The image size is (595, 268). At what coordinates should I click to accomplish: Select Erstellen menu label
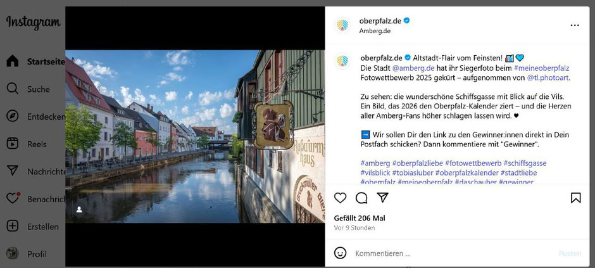click(x=43, y=227)
